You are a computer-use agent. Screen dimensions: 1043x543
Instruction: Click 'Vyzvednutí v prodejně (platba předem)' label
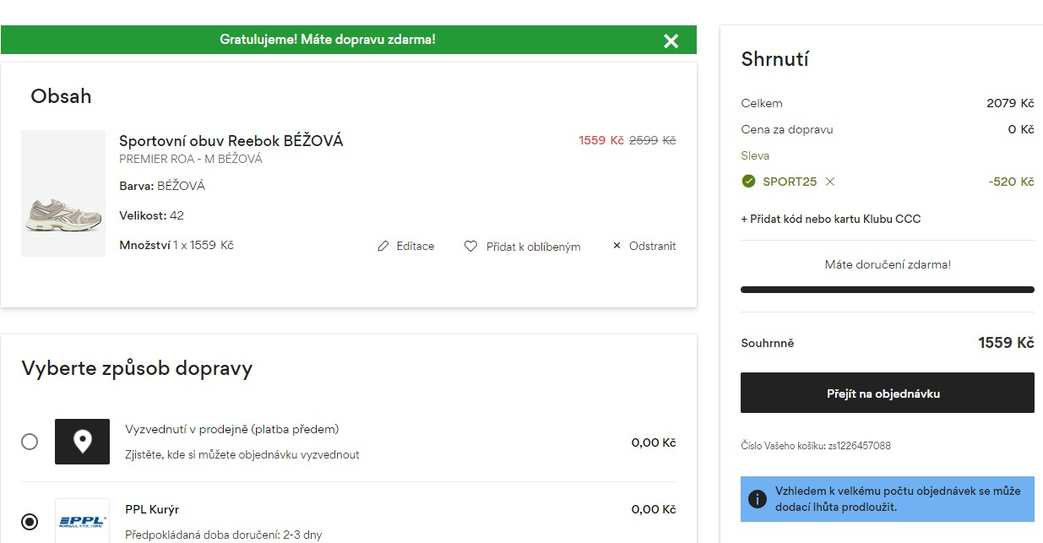point(232,429)
